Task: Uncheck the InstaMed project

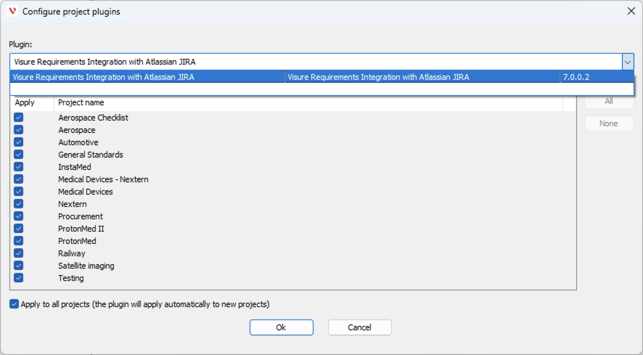Action: (x=18, y=167)
